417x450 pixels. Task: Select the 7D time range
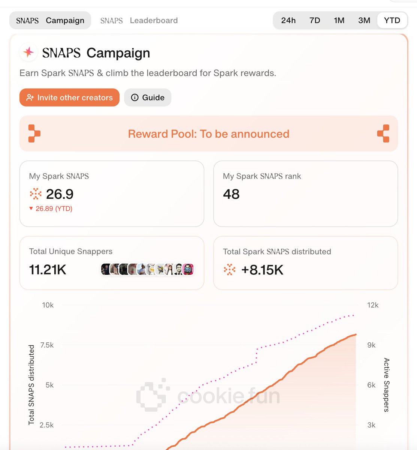[x=315, y=20]
